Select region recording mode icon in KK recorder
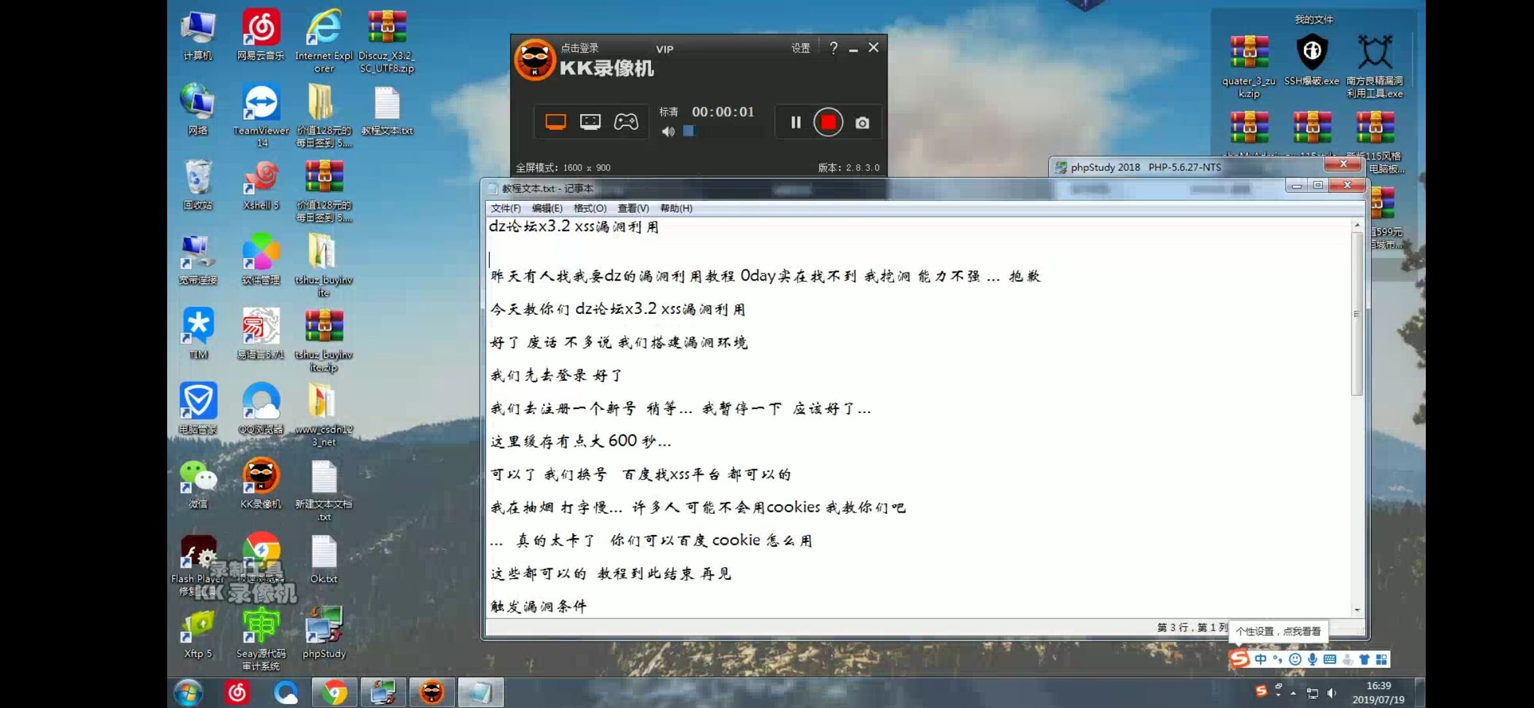The height and width of the screenshot is (708, 1534). (x=590, y=122)
